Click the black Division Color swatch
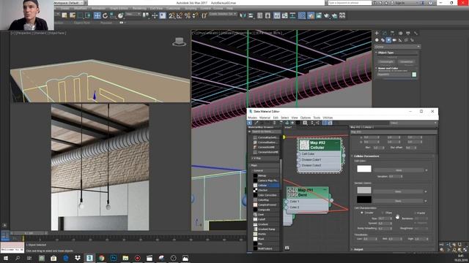469x263 pixels. click(364, 199)
